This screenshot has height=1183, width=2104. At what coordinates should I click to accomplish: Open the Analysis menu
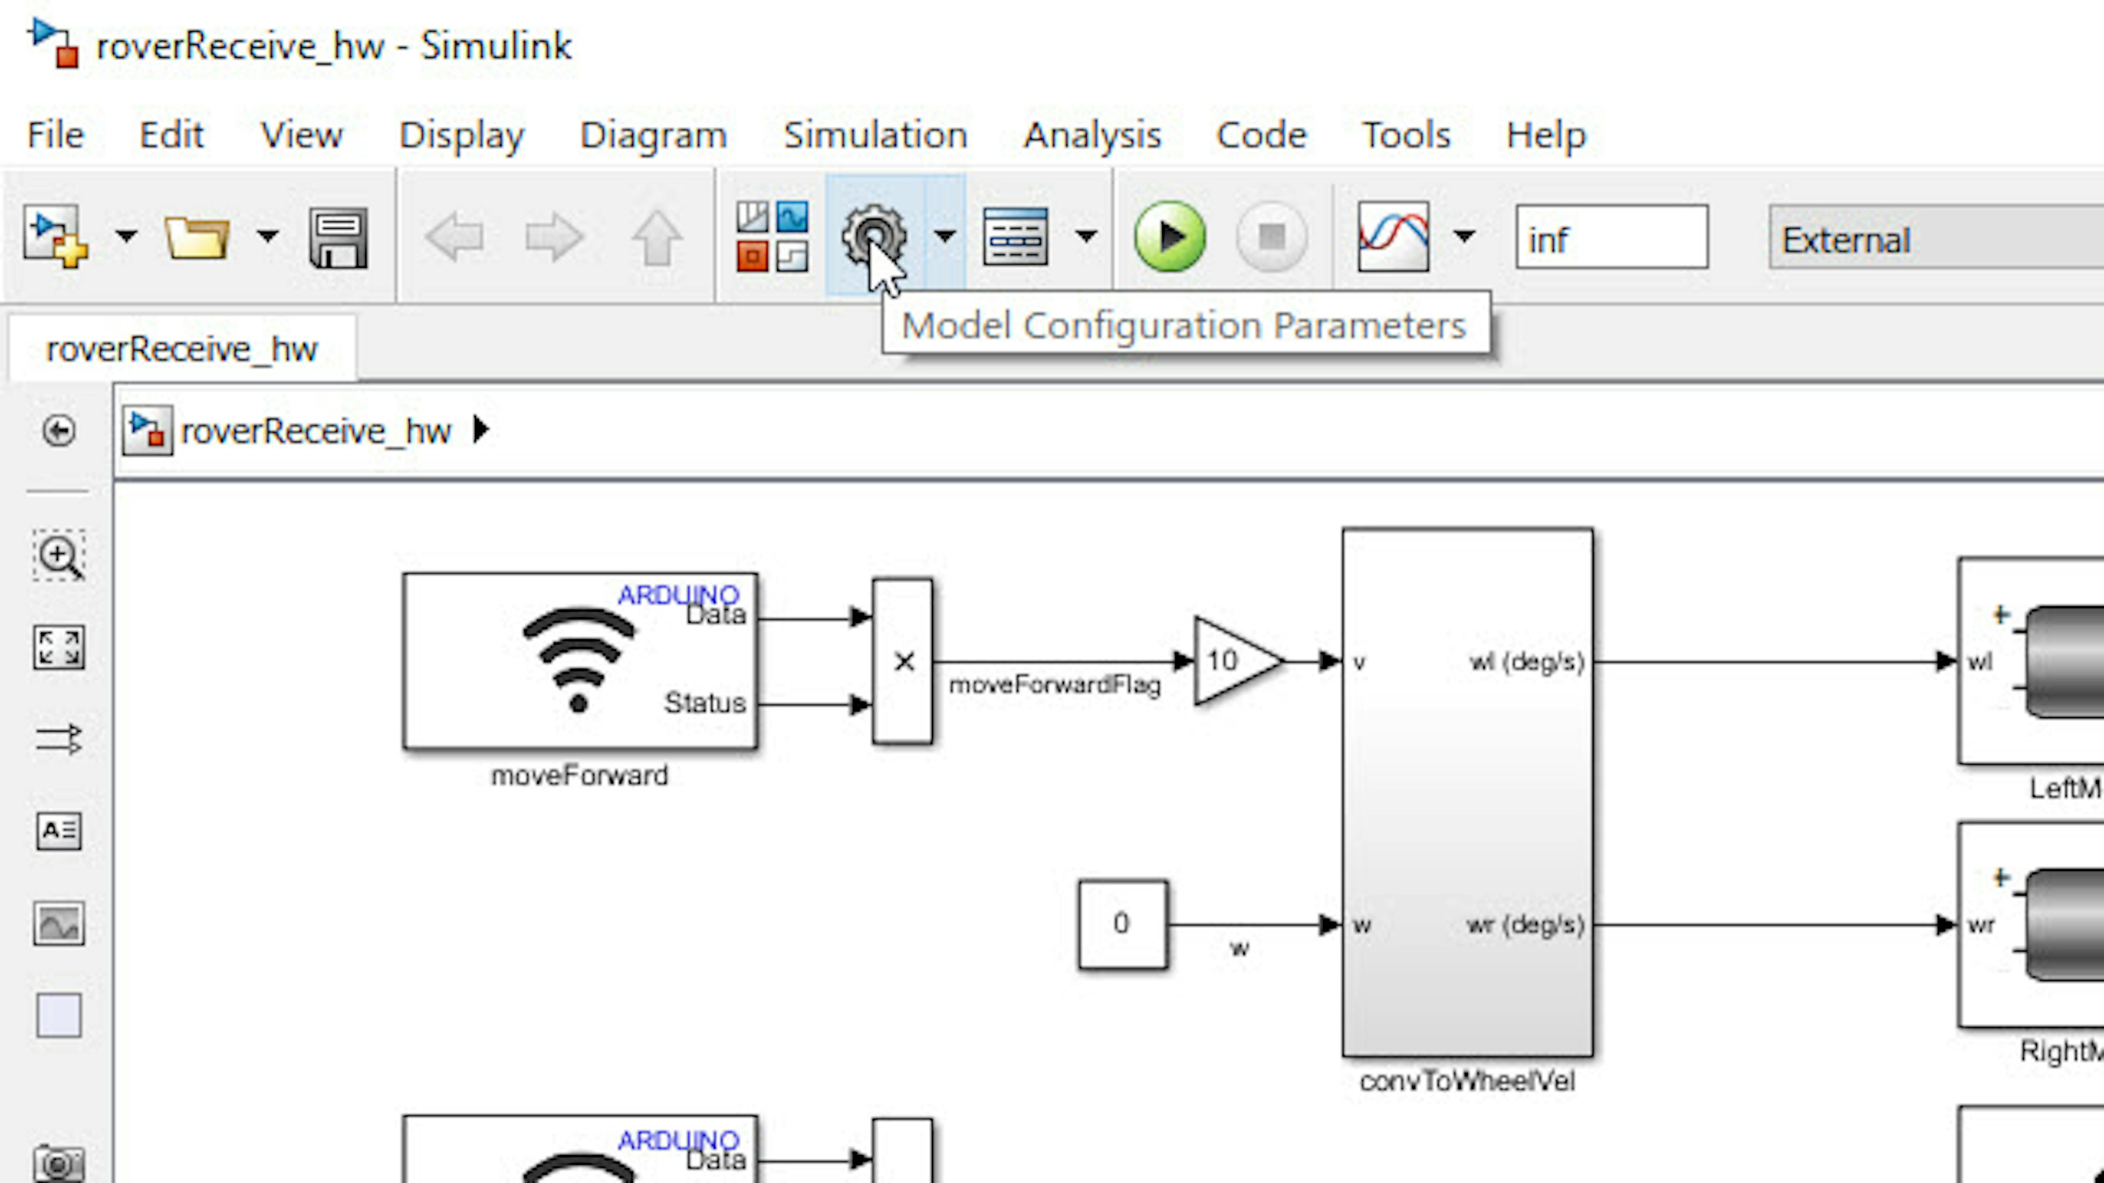pyautogui.click(x=1092, y=136)
